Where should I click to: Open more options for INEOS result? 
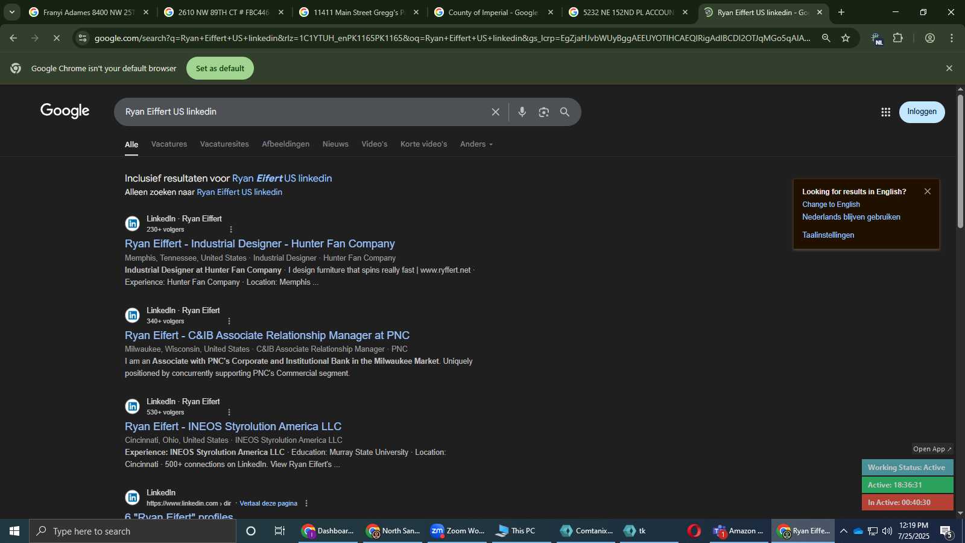[229, 412]
